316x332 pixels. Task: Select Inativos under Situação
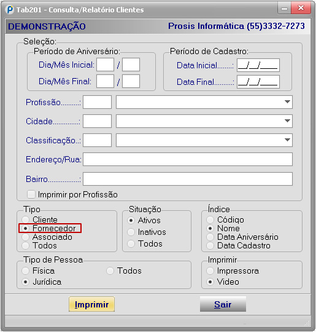tap(131, 232)
